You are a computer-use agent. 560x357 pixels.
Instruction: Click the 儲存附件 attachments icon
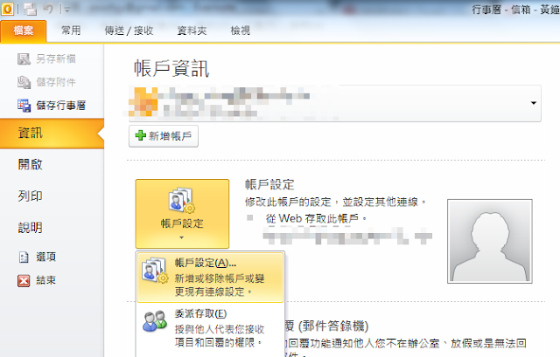click(24, 82)
